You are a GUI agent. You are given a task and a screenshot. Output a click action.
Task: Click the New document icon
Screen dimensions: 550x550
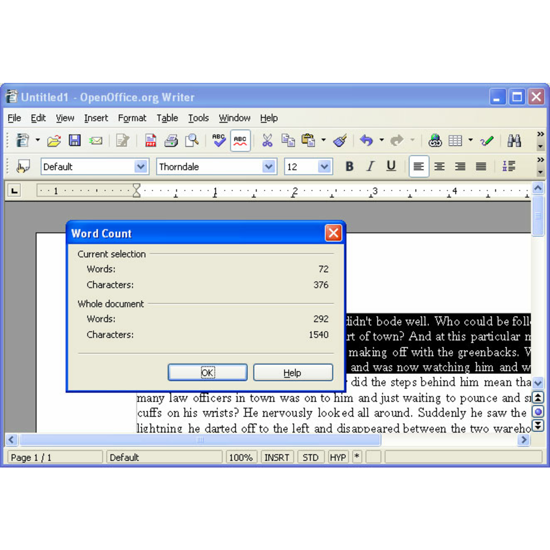[22, 141]
